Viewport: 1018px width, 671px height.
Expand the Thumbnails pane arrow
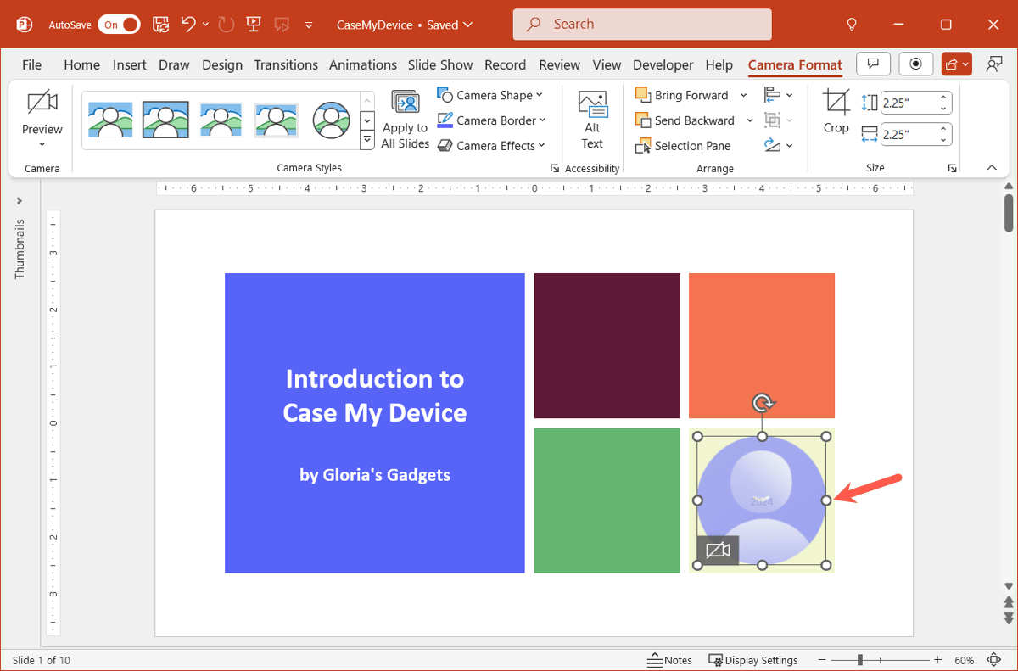click(20, 201)
